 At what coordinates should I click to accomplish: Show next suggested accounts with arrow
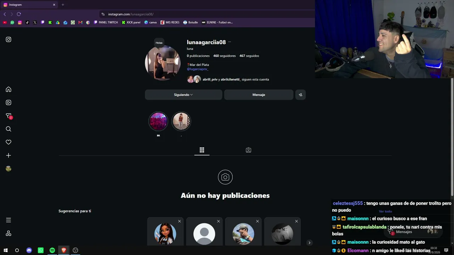click(309, 243)
